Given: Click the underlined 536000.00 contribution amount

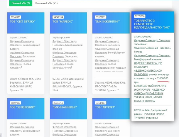Looking at the screenshot, I should coord(163,78).
